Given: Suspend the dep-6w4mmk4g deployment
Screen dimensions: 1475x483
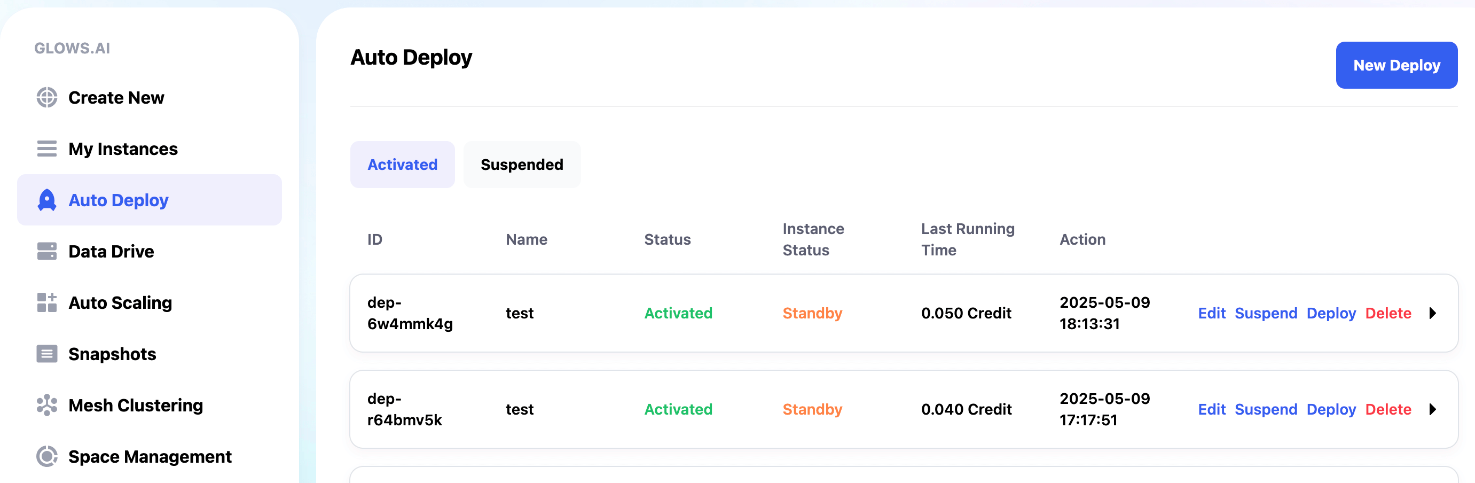Looking at the screenshot, I should tap(1266, 314).
